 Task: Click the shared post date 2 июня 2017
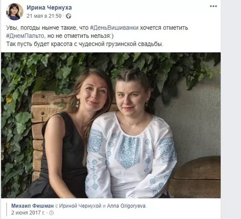(28, 213)
